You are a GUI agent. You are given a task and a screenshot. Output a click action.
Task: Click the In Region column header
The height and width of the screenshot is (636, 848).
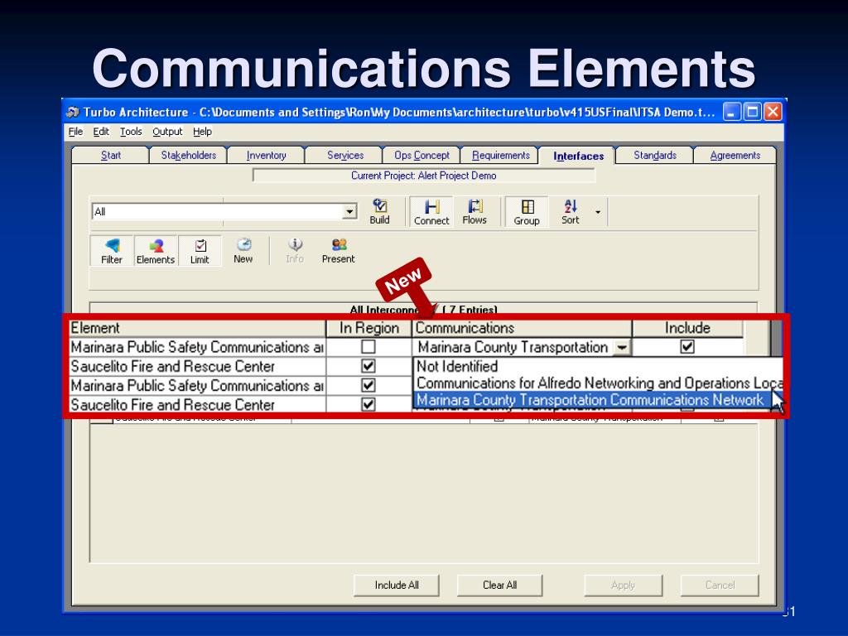click(369, 328)
